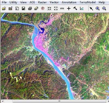The width and height of the screenshot is (109, 103).
Task: Click the layer info icon
Action: tap(17, 8)
